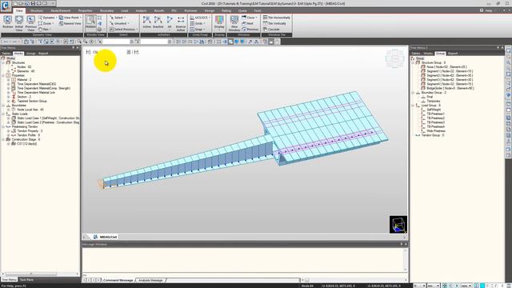This screenshot has width=512, height=288.
Task: Open the Works tab in right Tree Menu 2
Action: click(428, 54)
